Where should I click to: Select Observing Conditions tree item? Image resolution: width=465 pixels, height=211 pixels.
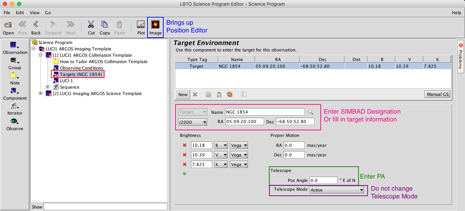78,68
